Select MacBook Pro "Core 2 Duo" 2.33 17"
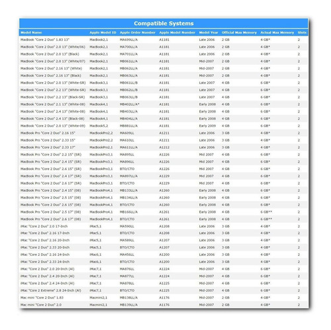Viewport: 331px width, 330px height. (48, 147)
